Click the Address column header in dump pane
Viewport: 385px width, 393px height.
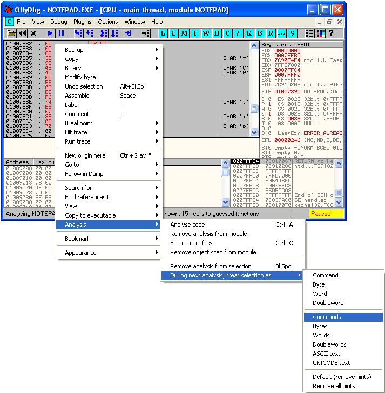[x=18, y=162]
